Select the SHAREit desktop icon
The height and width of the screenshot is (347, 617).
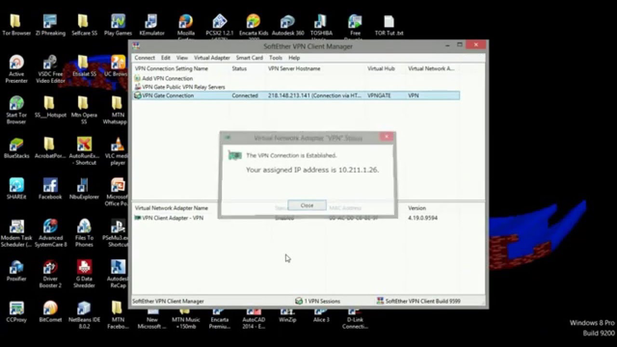tap(16, 189)
